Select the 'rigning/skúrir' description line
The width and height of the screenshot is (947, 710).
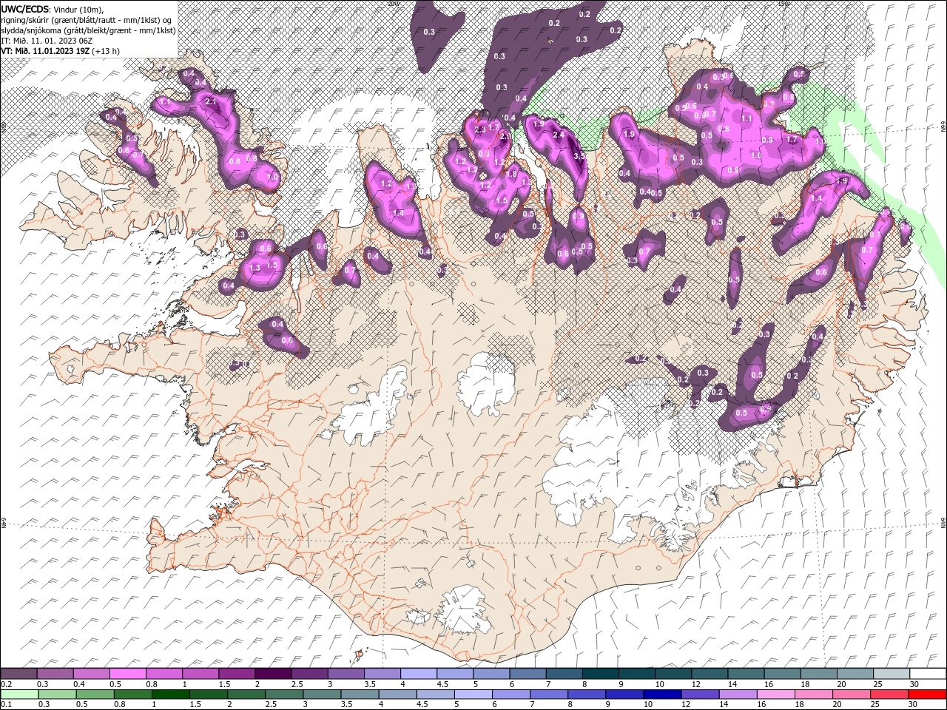click(87, 19)
